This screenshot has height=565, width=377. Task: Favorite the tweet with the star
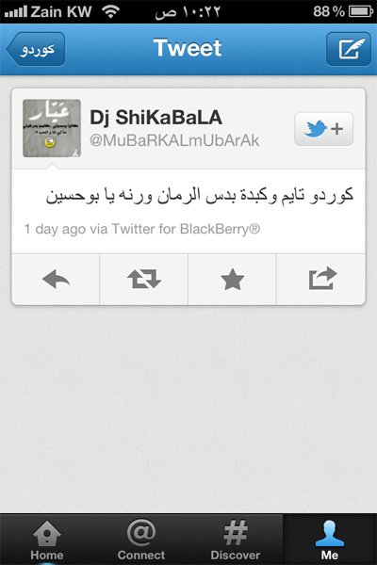pyautogui.click(x=233, y=280)
